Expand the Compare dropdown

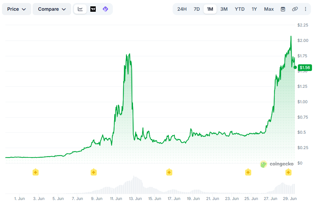coord(52,9)
